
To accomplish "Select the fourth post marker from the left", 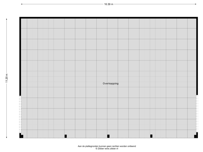I will pyautogui.click(x=151, y=136).
